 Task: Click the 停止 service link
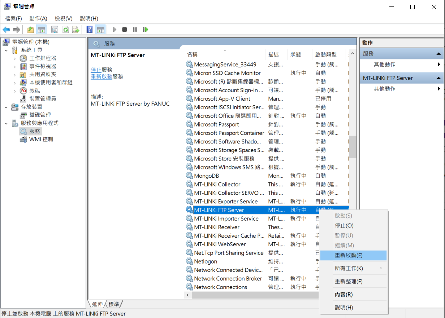point(96,70)
